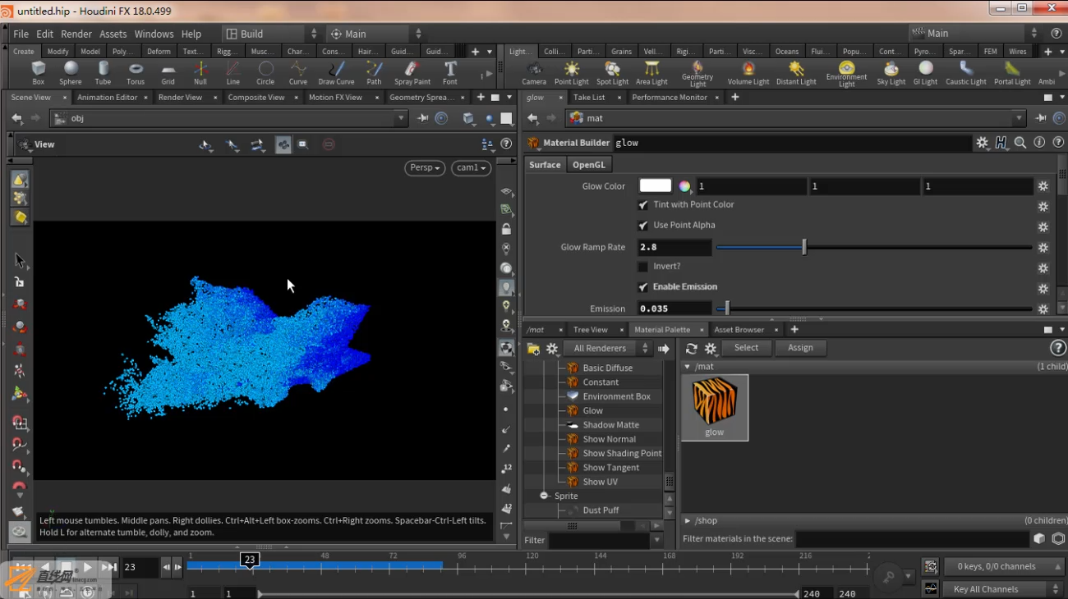Viewport: 1068px width, 599px height.
Task: Open the File menu
Action: tap(21, 34)
